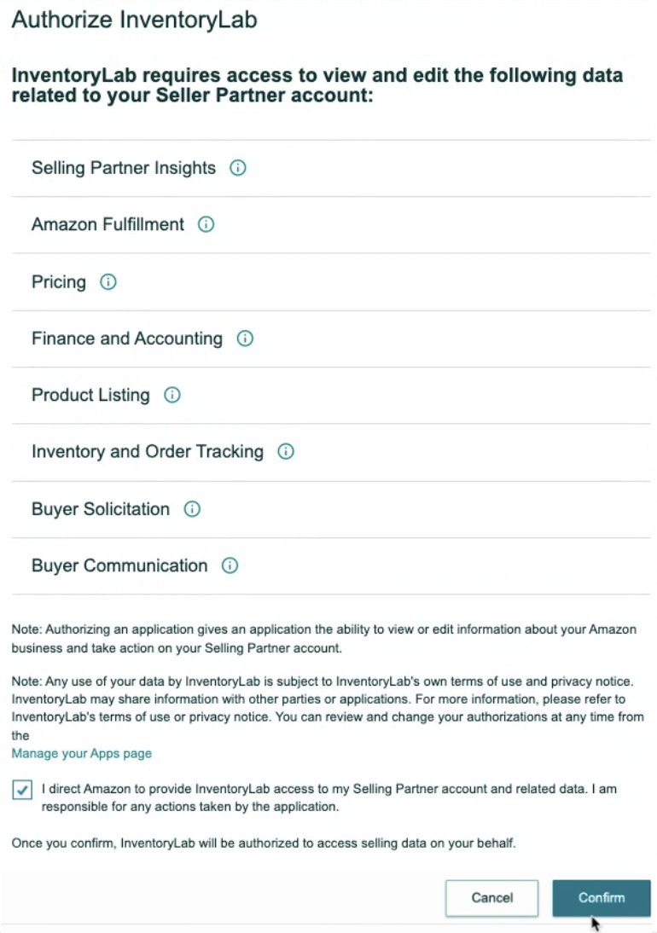Cancel the InventoryLab authorization
Viewport: 657px width, 933px height.
tap(491, 897)
